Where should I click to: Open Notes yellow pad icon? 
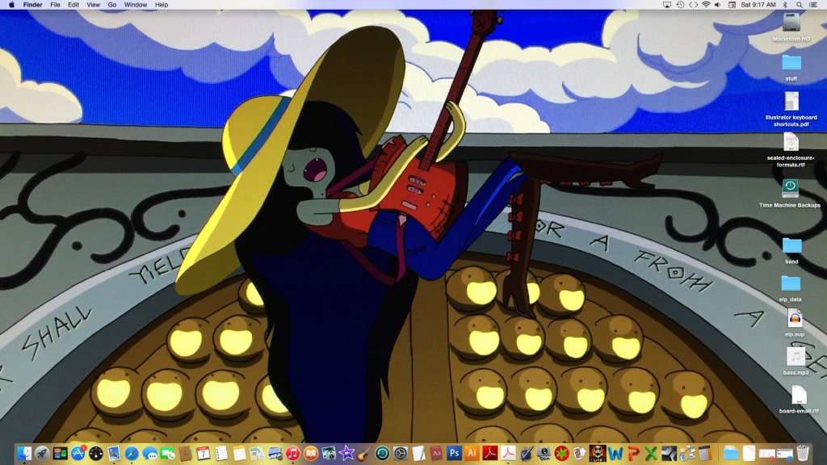239,454
